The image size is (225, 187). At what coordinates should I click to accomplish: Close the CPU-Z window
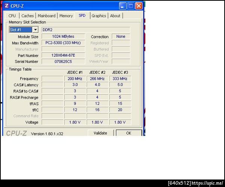(139, 6)
